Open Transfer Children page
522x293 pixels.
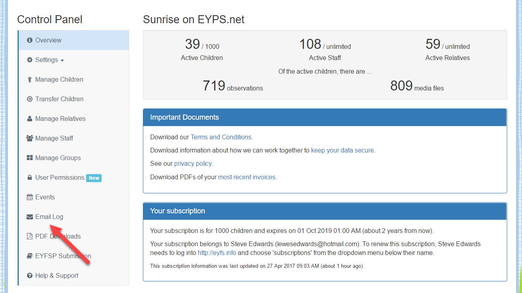(74, 99)
